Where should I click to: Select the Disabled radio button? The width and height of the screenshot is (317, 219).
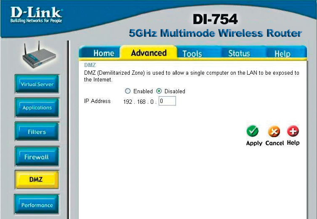pos(159,91)
